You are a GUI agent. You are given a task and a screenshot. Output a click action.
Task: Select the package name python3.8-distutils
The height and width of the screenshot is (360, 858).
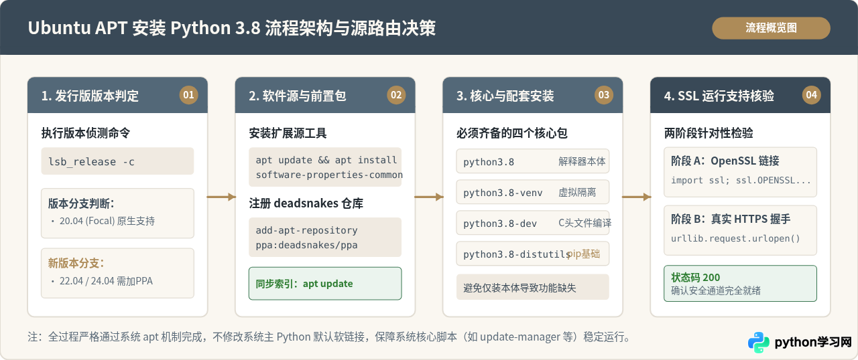(x=516, y=254)
